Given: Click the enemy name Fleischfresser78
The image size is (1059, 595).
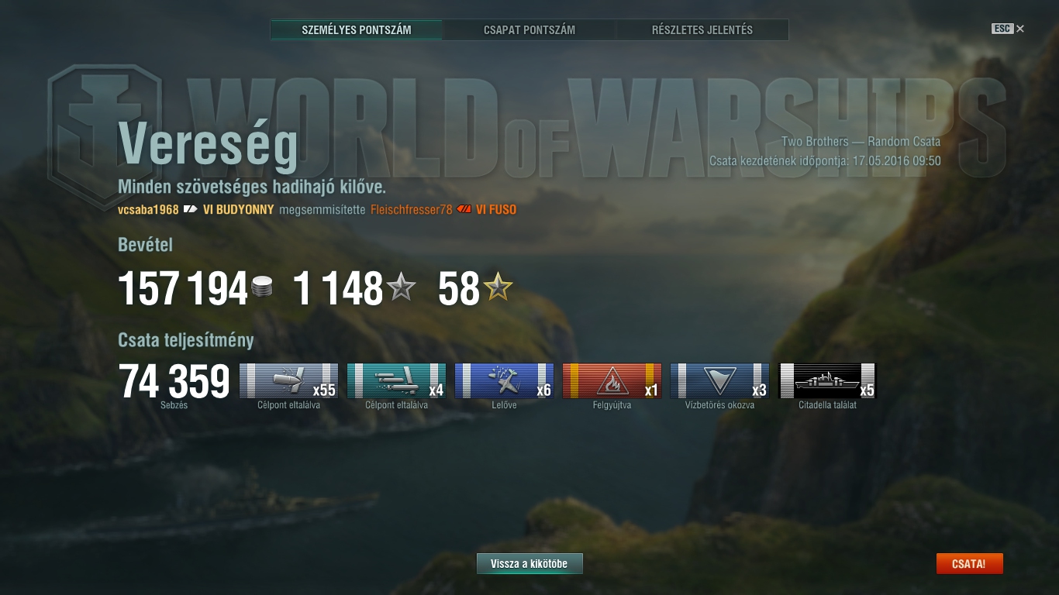Looking at the screenshot, I should click(411, 209).
